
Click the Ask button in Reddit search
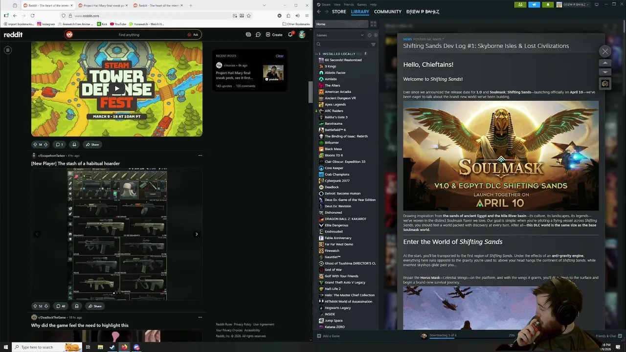pyautogui.click(x=193, y=35)
